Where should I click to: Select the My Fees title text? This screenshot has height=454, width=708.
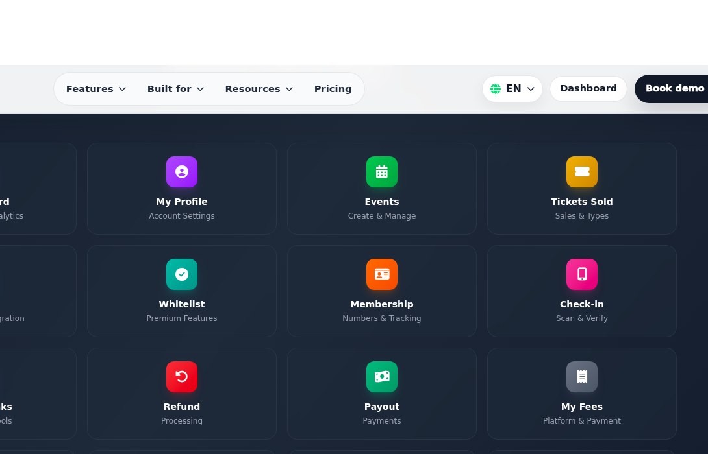581,406
